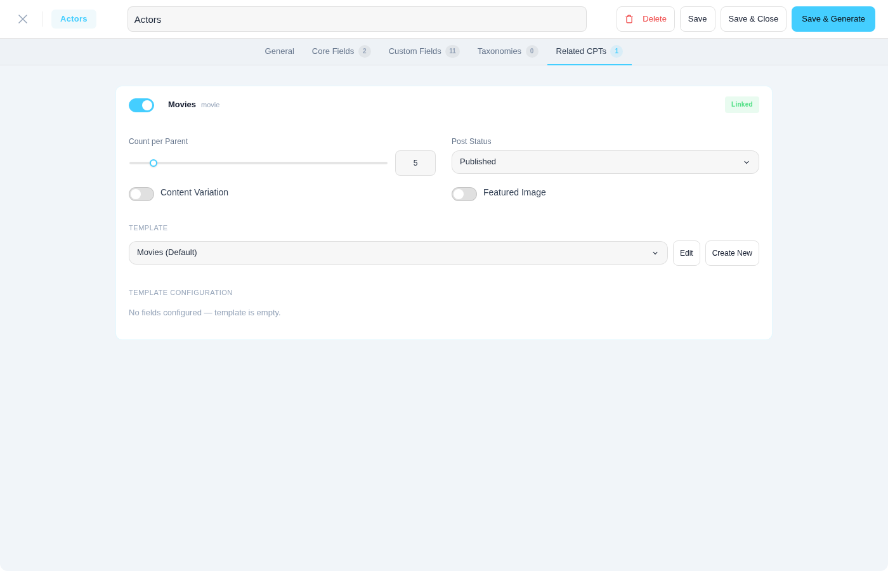Open the Movies (Default) template dropdown
Viewport: 888px width, 571px height.
point(398,253)
